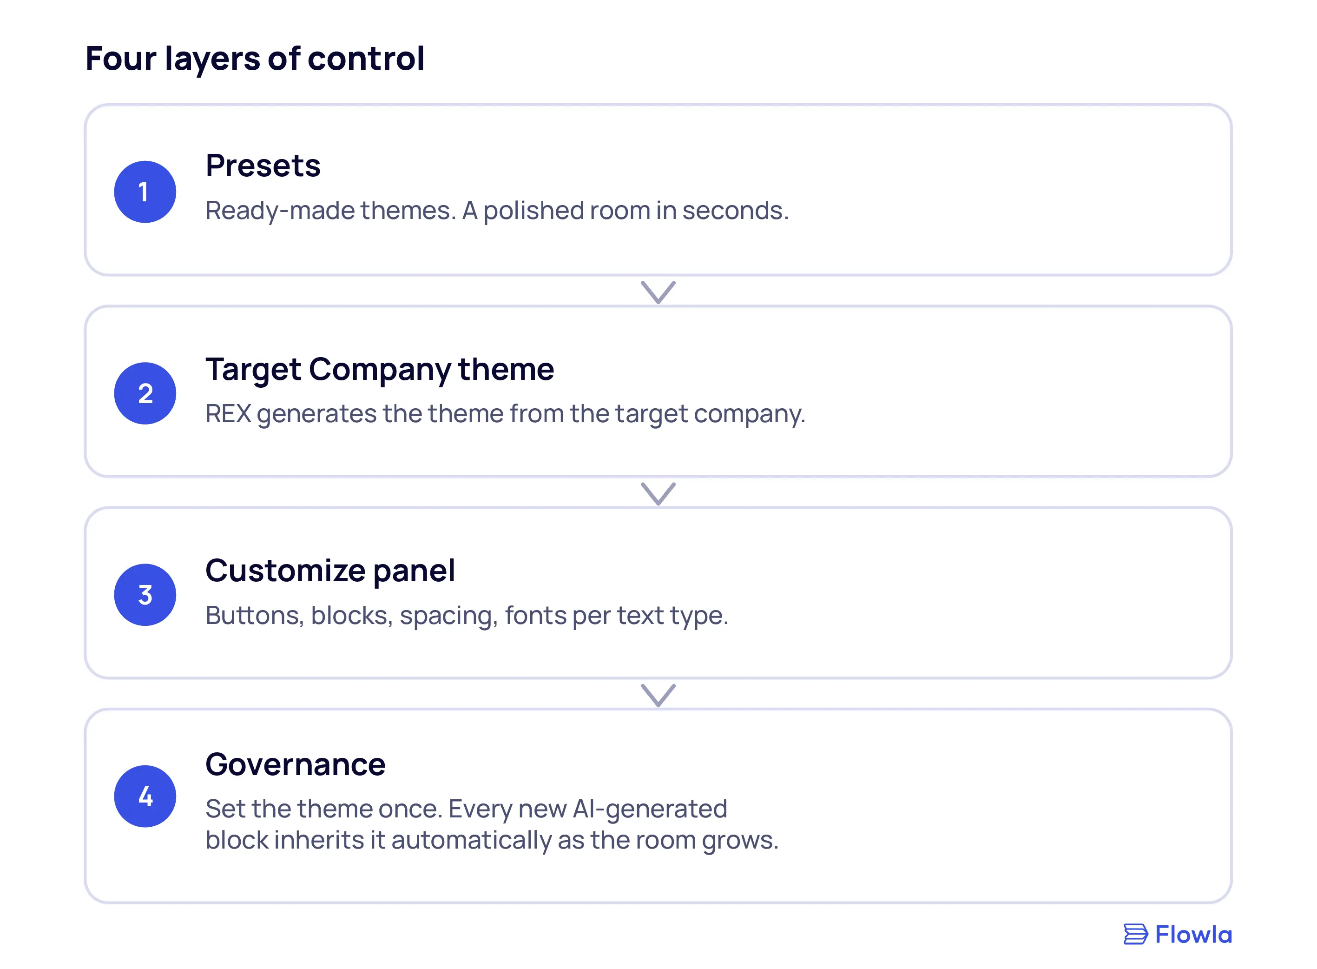Select the Target Company theme heading

click(x=379, y=370)
